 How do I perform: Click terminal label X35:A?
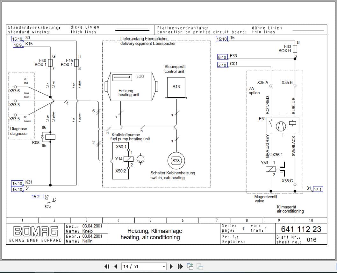tap(263, 82)
